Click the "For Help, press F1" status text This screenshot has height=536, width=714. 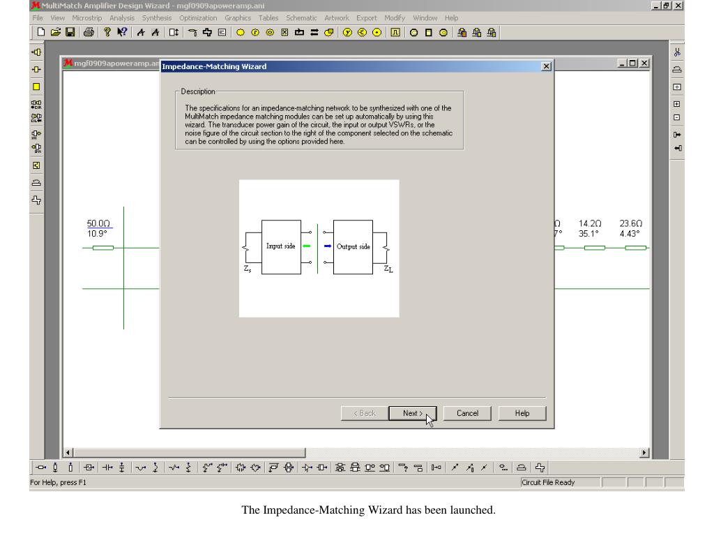click(59, 482)
